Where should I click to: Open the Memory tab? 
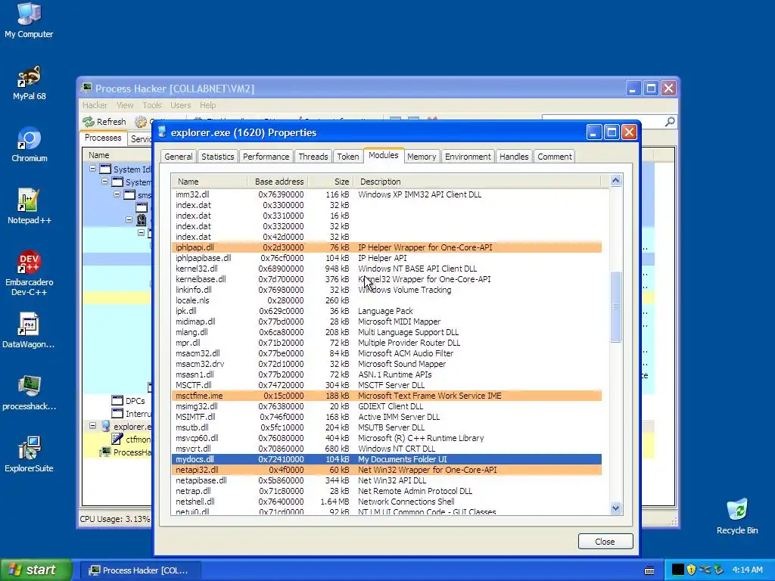click(422, 157)
